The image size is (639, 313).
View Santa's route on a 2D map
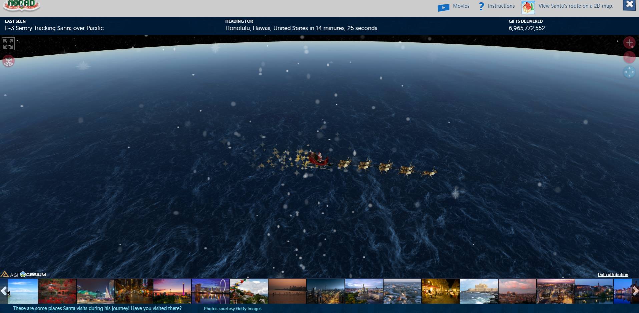(576, 6)
